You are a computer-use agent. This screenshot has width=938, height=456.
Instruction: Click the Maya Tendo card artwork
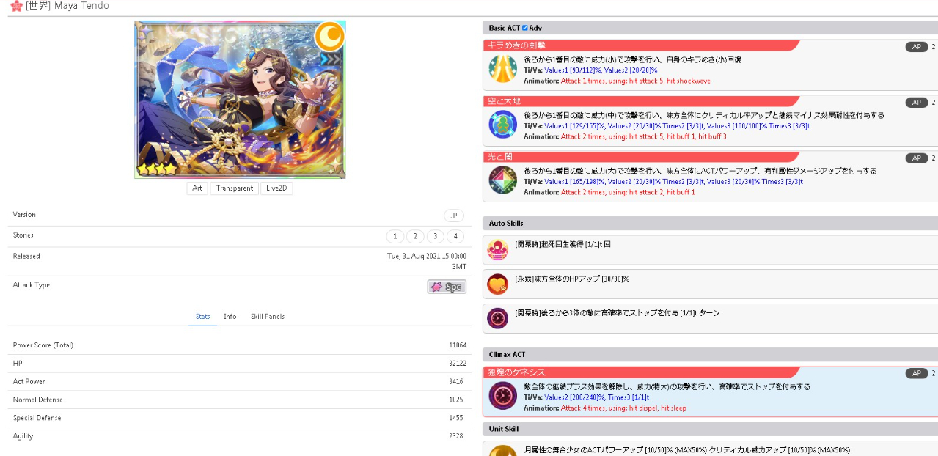pyautogui.click(x=240, y=100)
